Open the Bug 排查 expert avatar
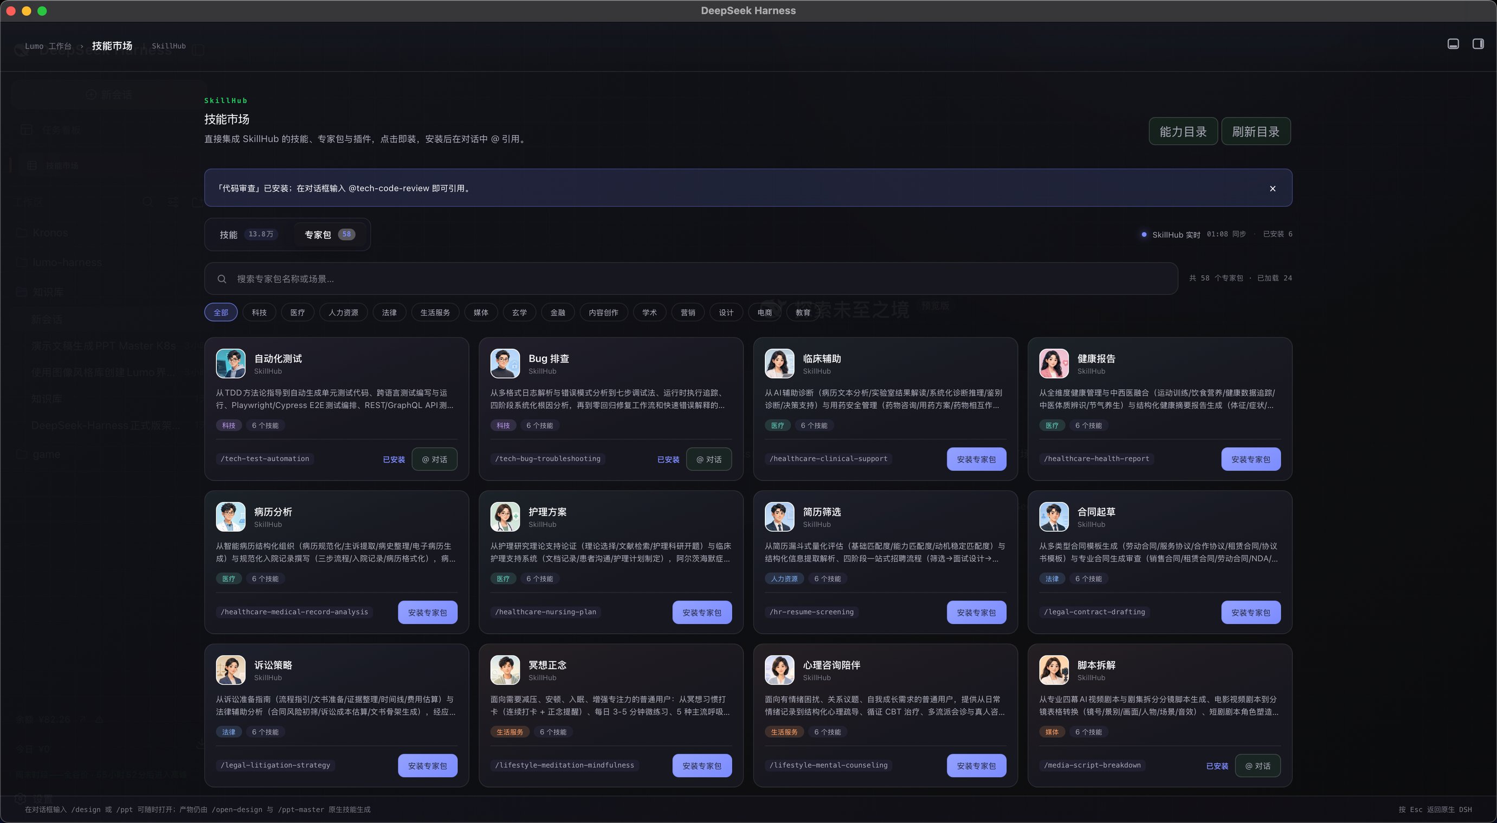 click(505, 364)
